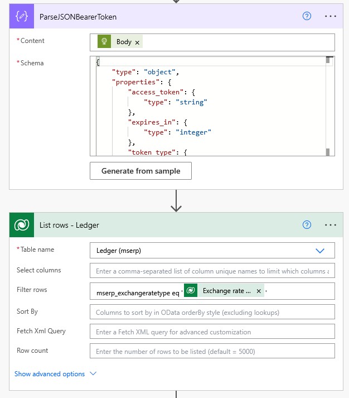349x398 pixels.
Task: Click the "string" value in schema
Action: pyautogui.click(x=191, y=102)
